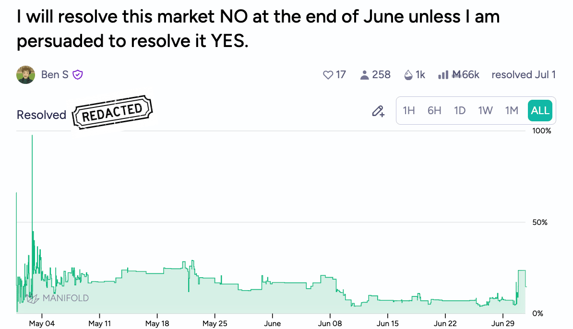Select the 1H time range
Image resolution: width=573 pixels, height=329 pixels.
click(409, 111)
